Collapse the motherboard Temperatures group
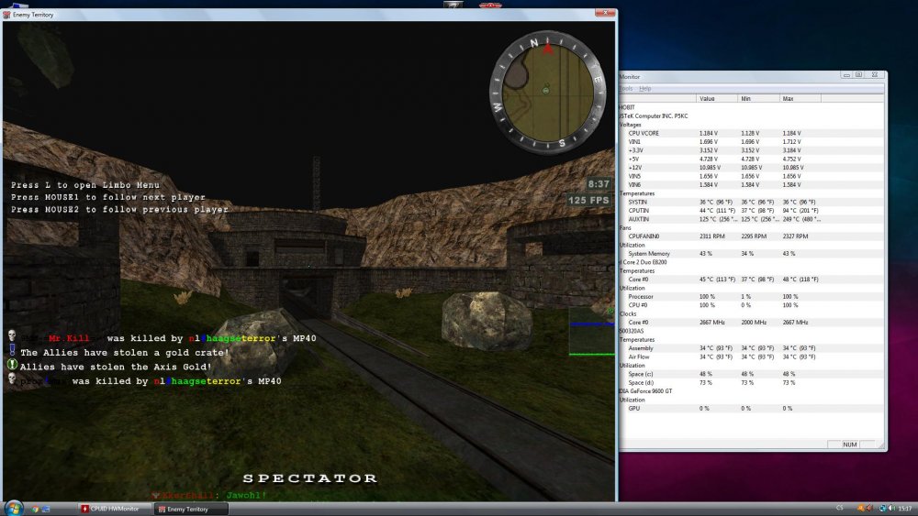The image size is (918, 516). tap(637, 193)
